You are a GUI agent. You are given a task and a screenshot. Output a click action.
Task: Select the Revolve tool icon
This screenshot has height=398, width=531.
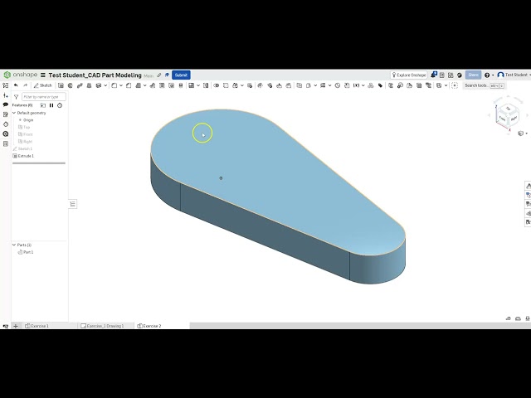(x=70, y=85)
